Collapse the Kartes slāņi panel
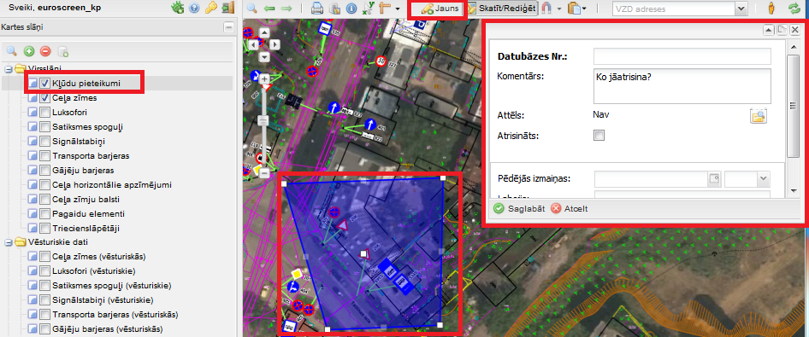The image size is (809, 337). point(227,27)
